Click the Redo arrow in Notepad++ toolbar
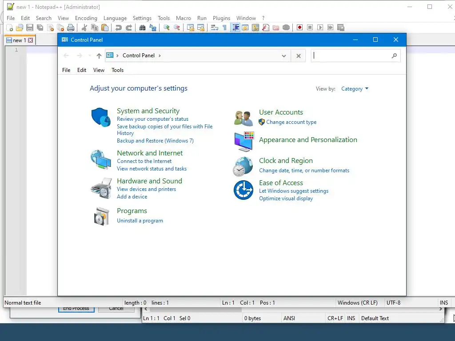Viewport: 455px width, 341px height. point(129,28)
